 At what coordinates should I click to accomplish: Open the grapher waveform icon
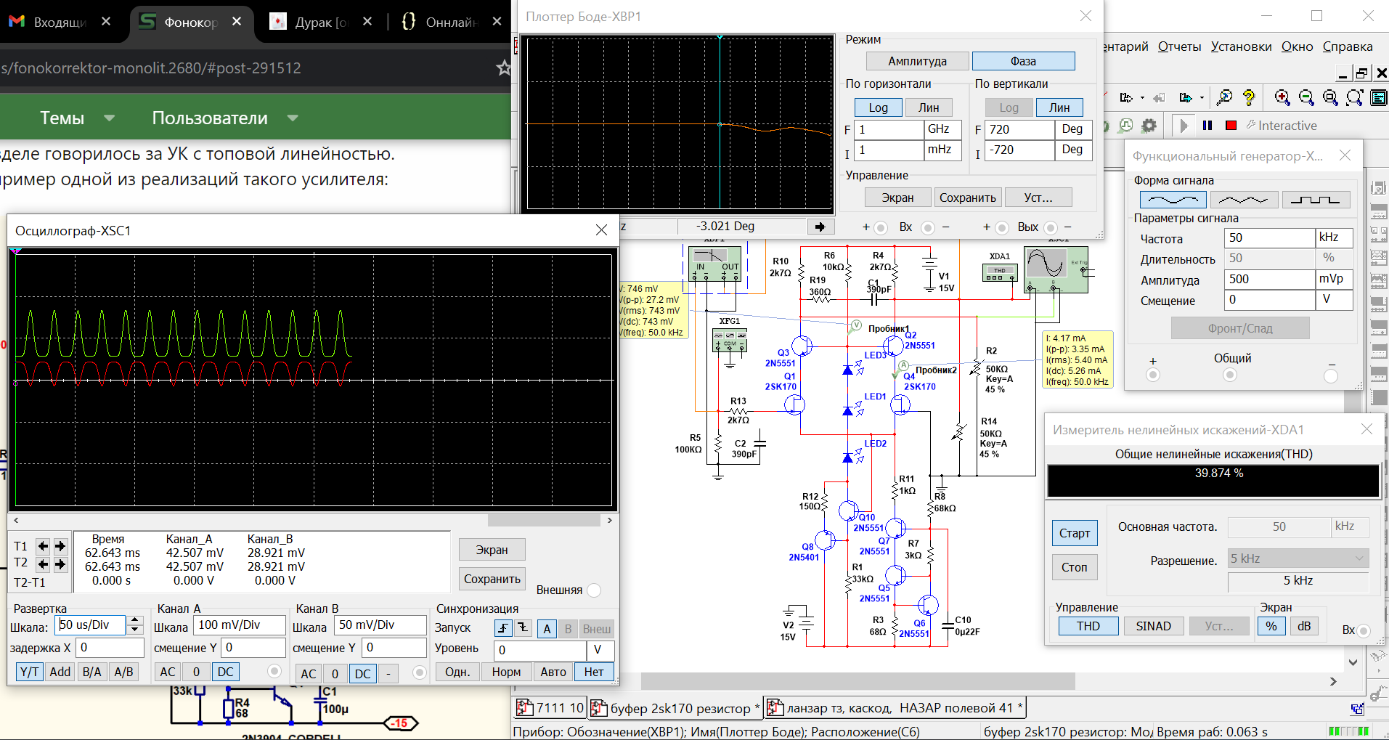(1125, 126)
